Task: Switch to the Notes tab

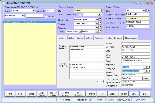Action: (71, 38)
